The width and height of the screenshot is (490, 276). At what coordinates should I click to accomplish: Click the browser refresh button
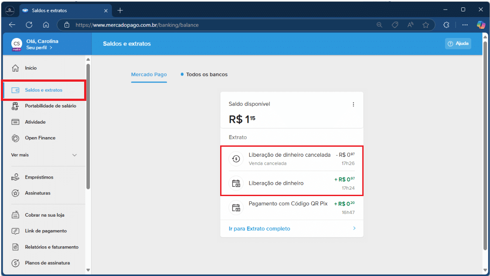pyautogui.click(x=29, y=25)
